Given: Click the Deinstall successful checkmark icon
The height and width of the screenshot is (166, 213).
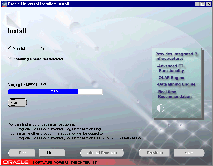Looking at the screenshot, I should tap(9, 48).
